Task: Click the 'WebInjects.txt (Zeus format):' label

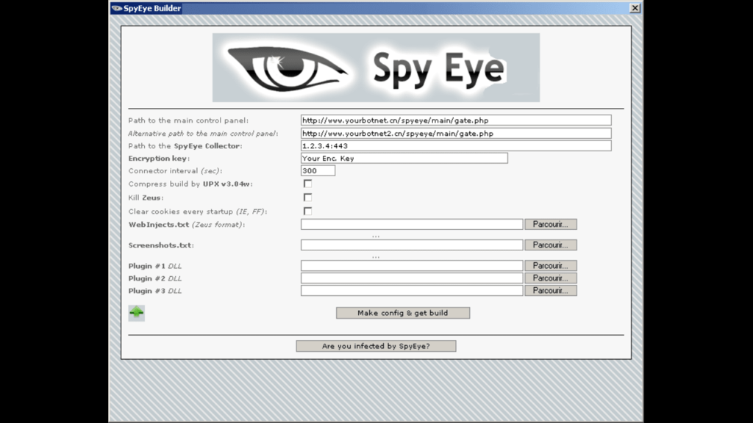Action: point(186,225)
